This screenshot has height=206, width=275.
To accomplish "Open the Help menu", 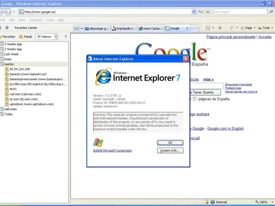I will pyautogui.click(x=61, y=20).
